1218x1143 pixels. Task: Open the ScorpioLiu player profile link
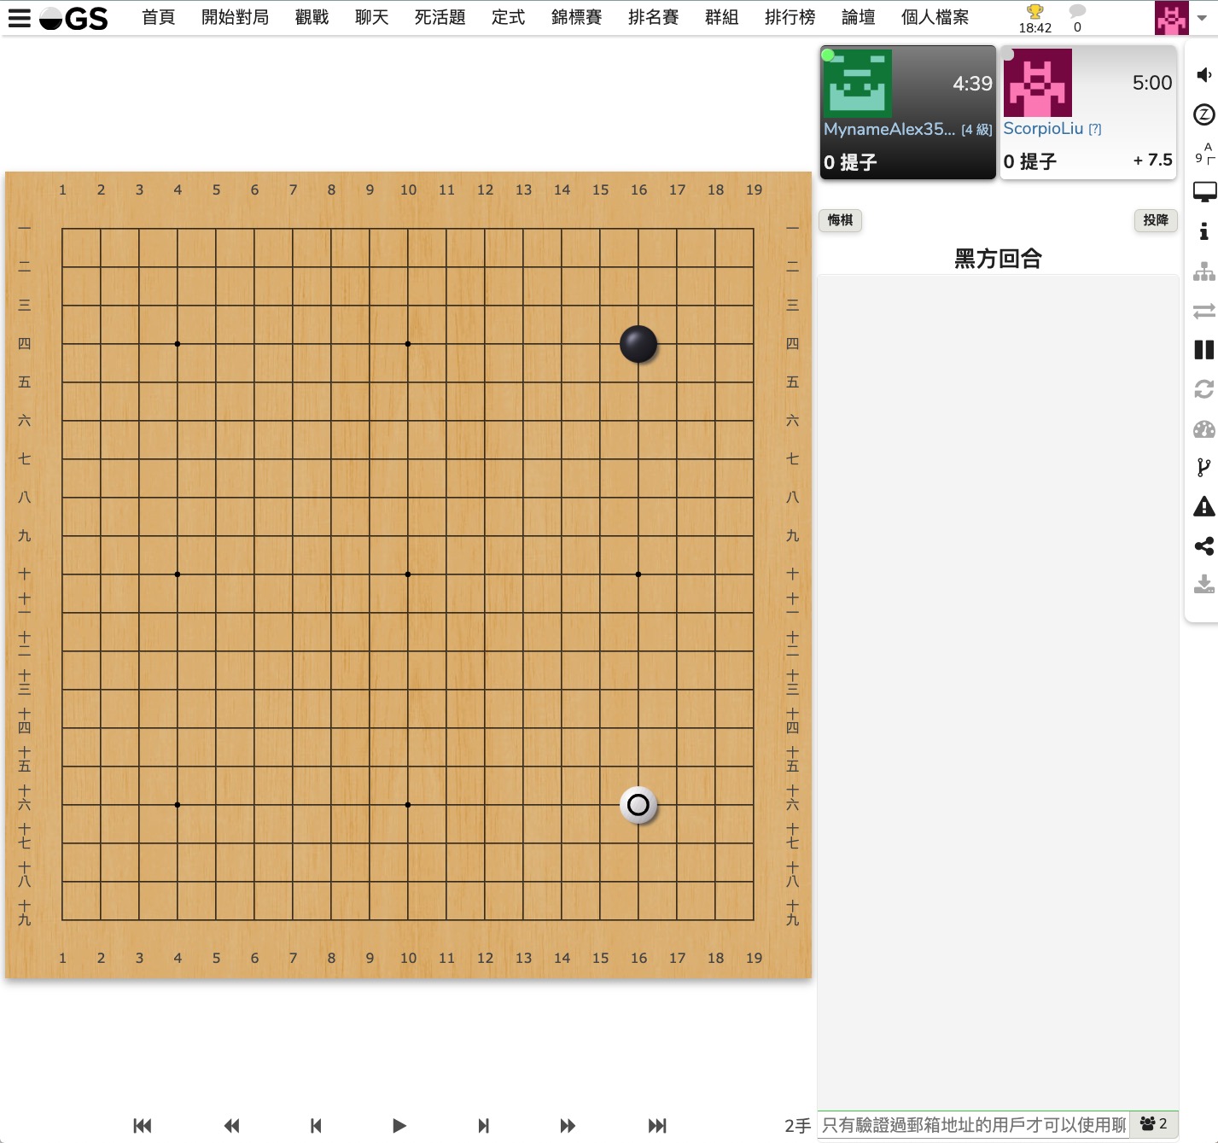pos(1043,128)
